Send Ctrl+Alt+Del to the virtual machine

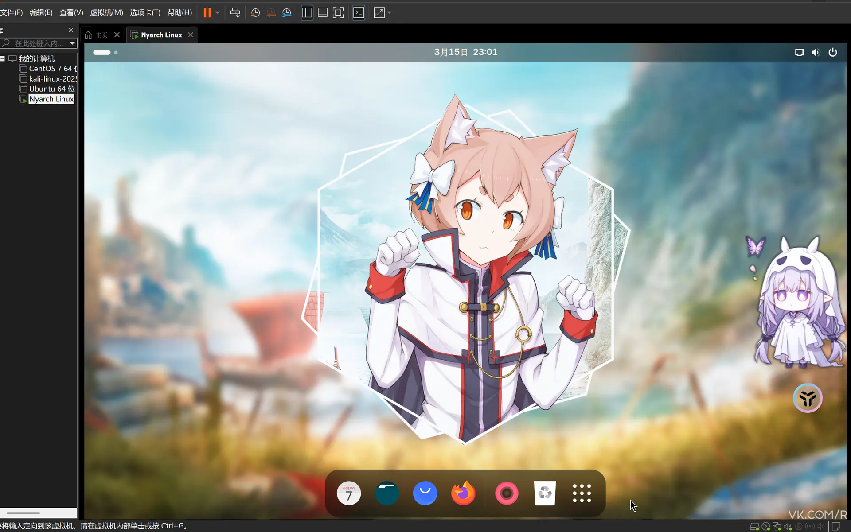(x=235, y=12)
